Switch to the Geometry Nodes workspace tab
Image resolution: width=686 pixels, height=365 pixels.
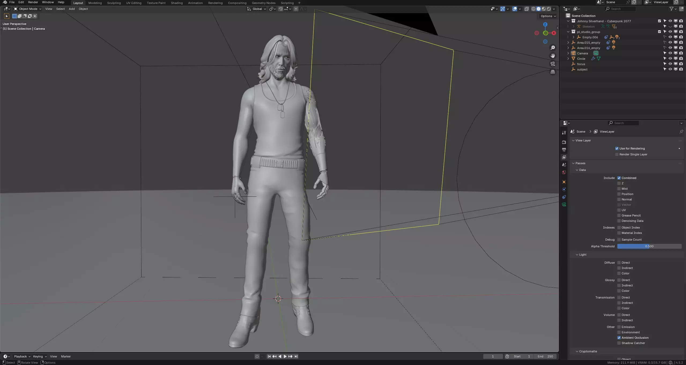[264, 3]
